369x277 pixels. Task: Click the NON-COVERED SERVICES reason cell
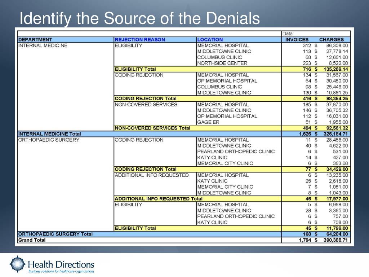point(146,104)
